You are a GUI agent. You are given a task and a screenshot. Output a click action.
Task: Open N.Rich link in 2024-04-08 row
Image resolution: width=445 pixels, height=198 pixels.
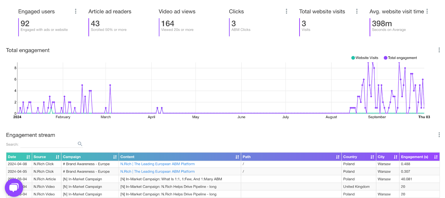pyautogui.click(x=157, y=164)
